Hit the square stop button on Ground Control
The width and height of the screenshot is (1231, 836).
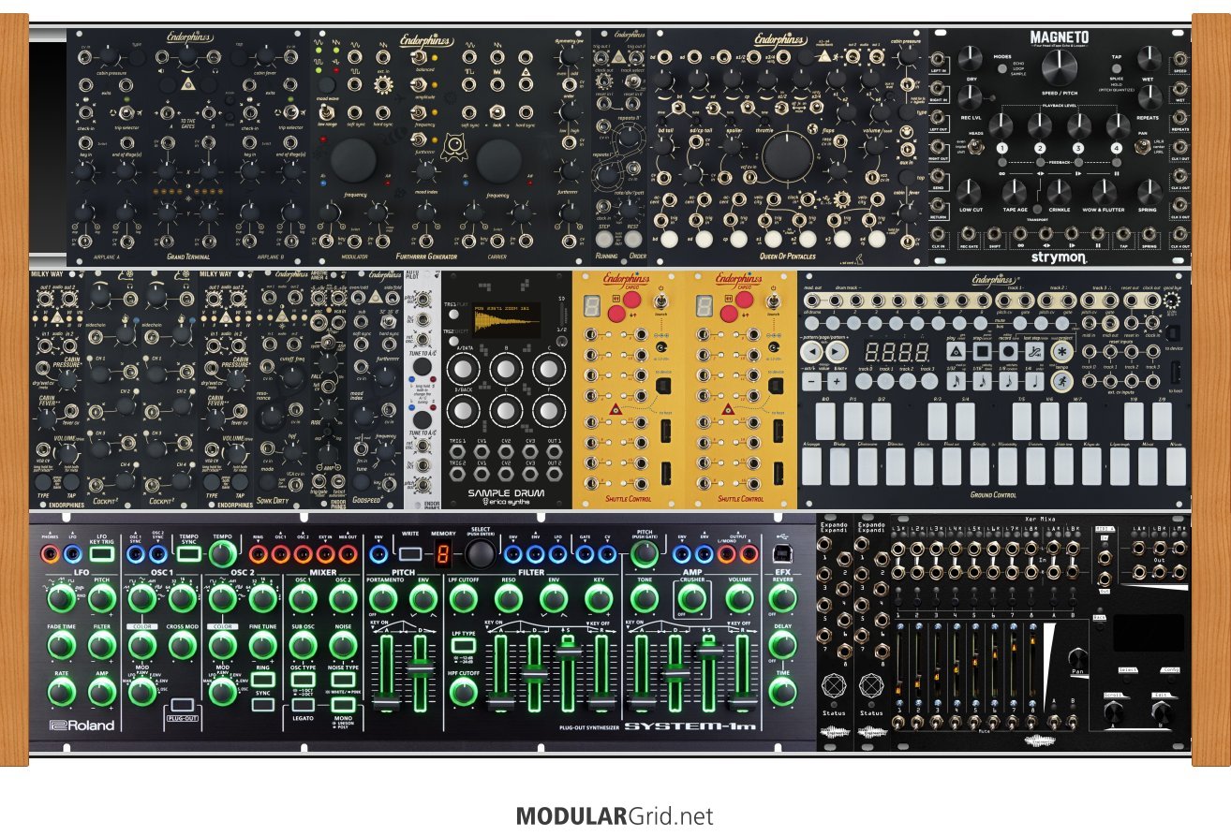tap(985, 352)
